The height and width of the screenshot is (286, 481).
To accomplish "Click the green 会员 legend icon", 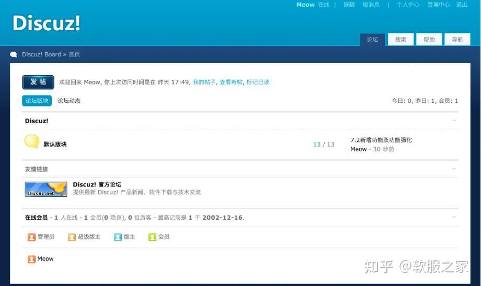I will pyautogui.click(x=153, y=237).
